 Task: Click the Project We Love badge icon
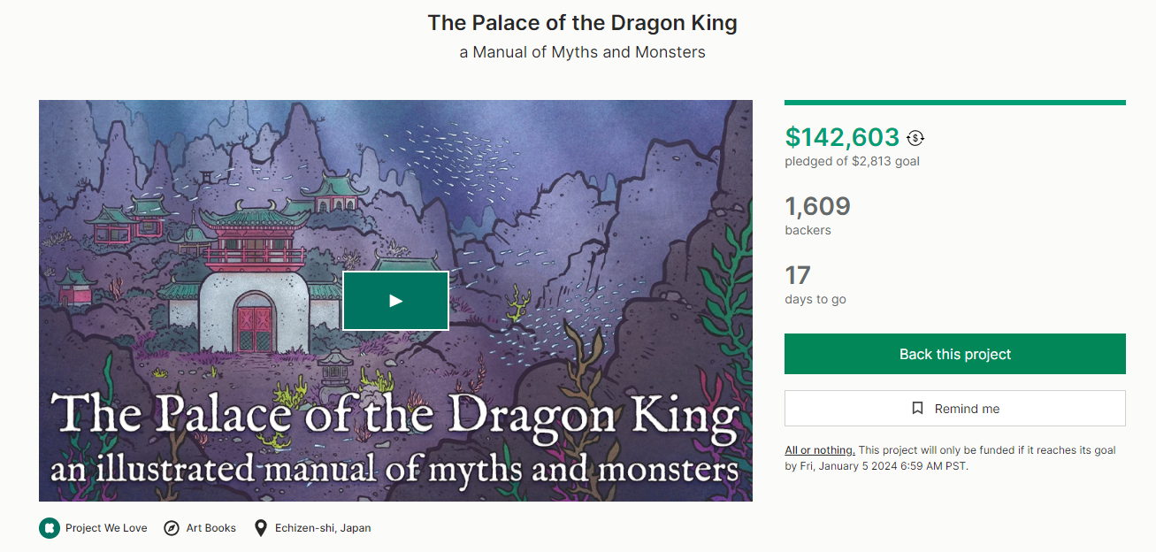[x=49, y=528]
